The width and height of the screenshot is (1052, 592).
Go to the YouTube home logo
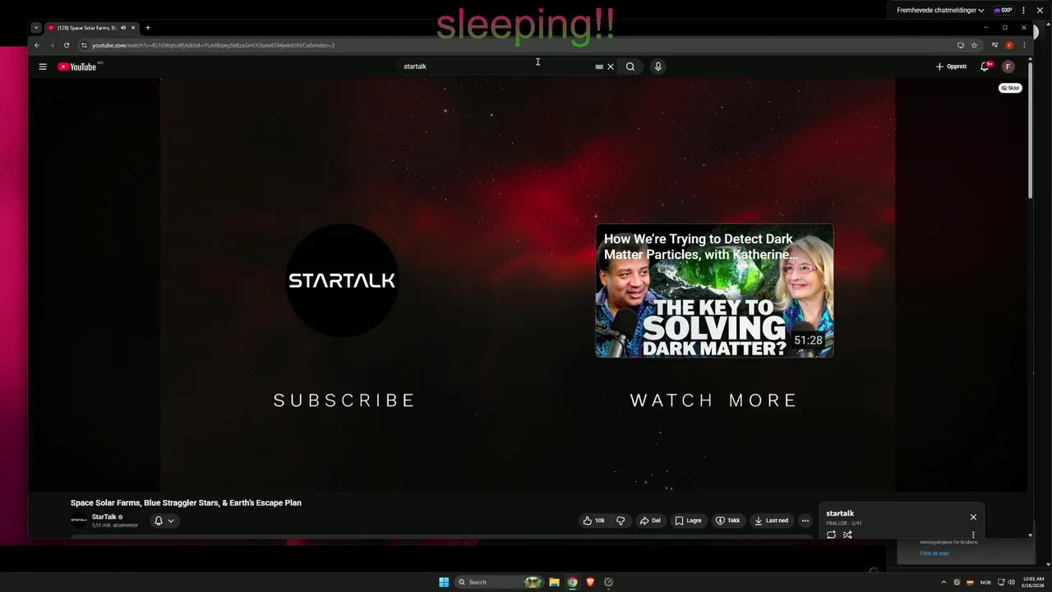77,67
